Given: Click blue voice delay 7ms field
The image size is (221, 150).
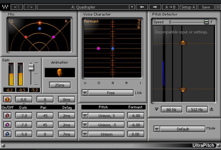Looking at the screenshot, I should pos(66,134).
